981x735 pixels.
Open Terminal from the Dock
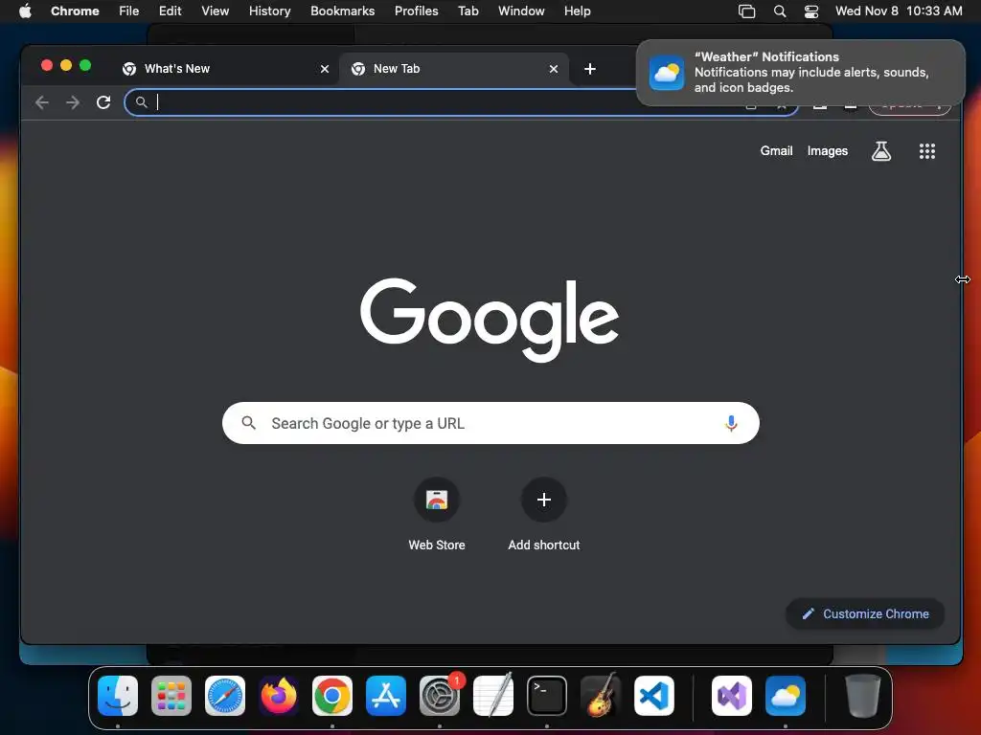(x=547, y=695)
